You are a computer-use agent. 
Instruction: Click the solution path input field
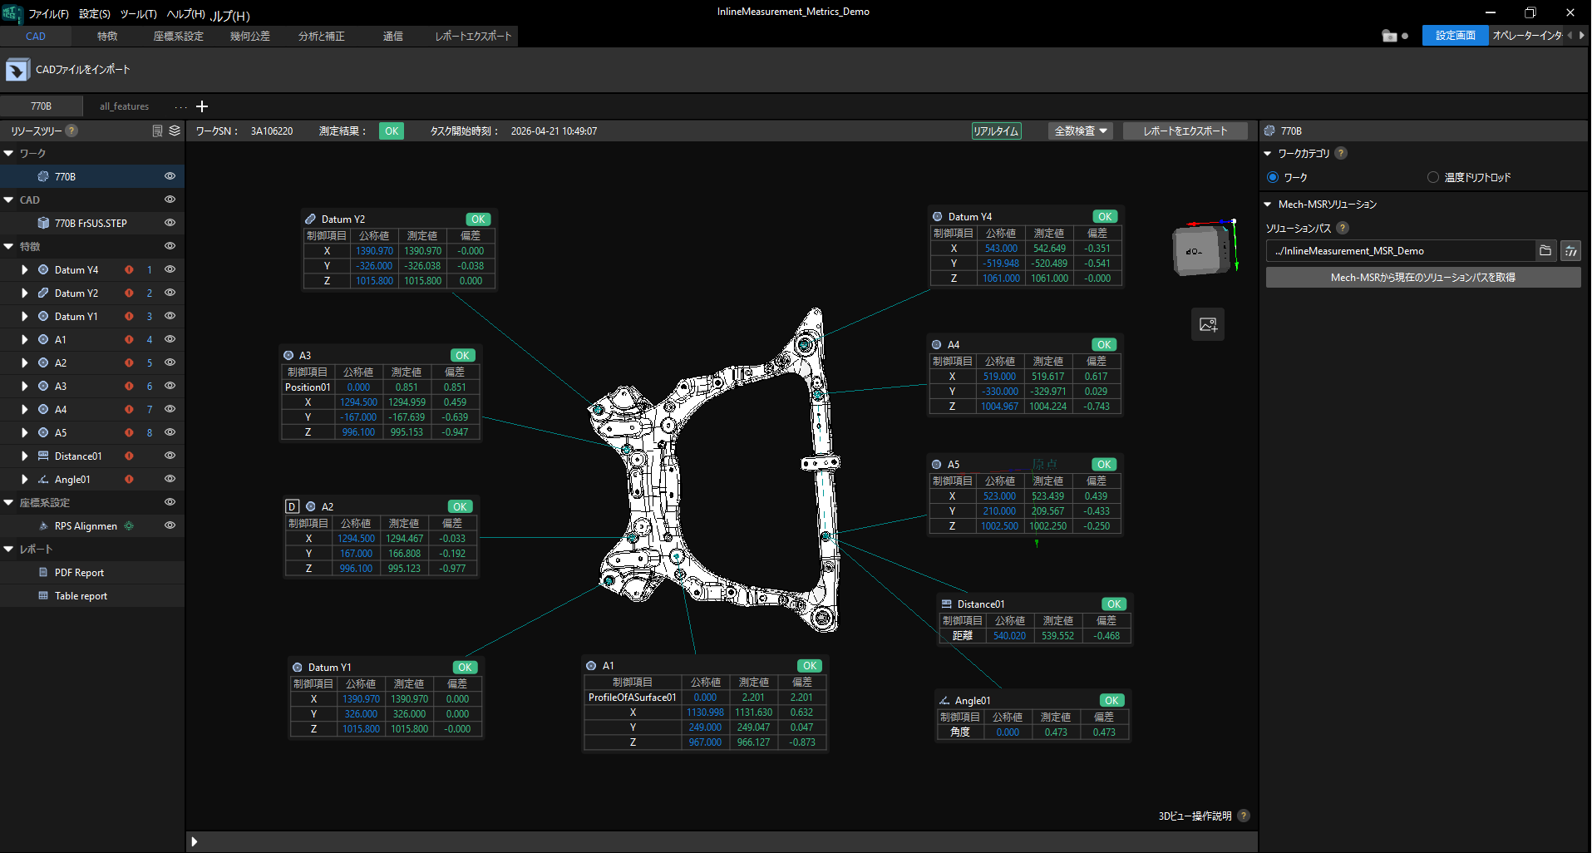tap(1401, 250)
